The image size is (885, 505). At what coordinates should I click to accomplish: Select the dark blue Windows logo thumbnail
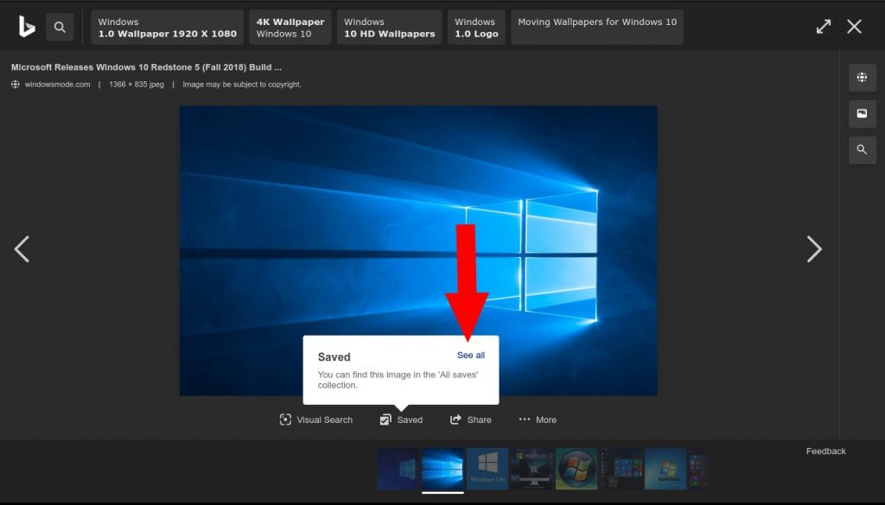click(398, 469)
